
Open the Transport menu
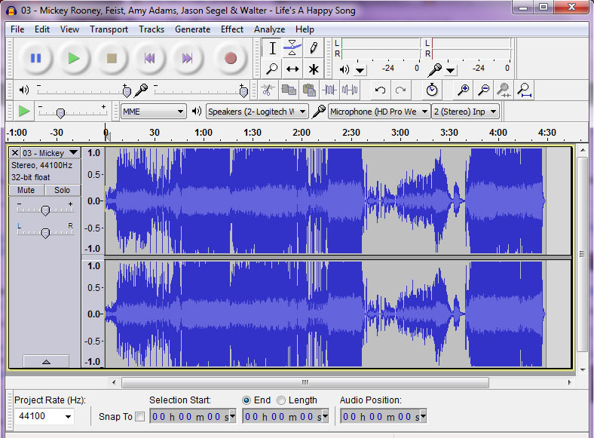(109, 29)
